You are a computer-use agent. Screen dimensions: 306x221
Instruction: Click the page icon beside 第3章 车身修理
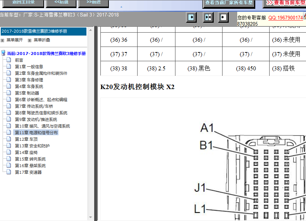9,80
